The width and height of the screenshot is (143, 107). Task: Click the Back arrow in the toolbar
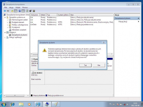point(5,11)
